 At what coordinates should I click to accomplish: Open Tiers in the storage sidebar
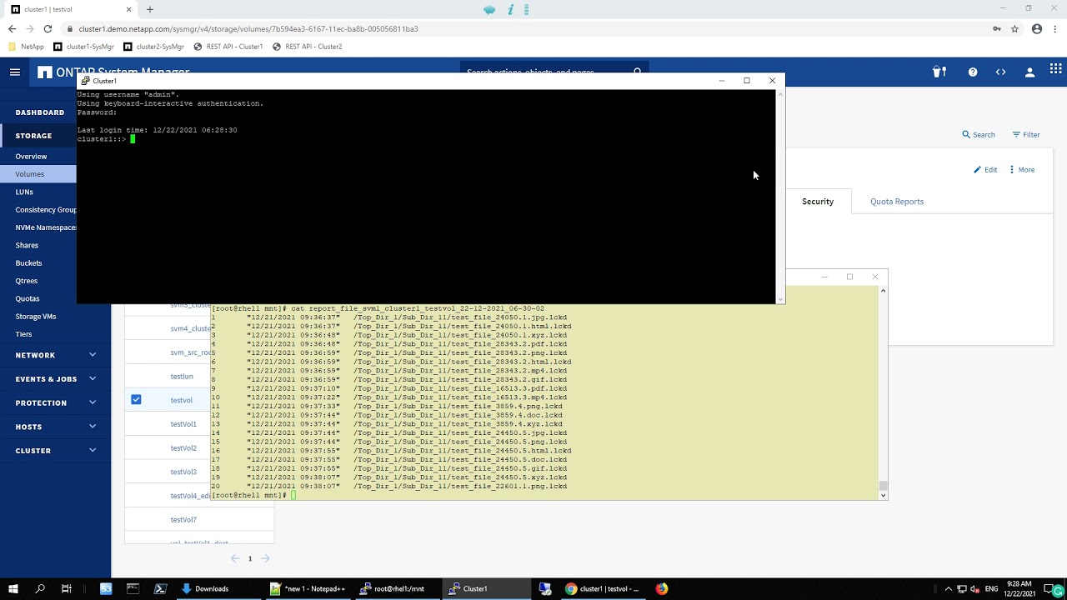click(23, 334)
